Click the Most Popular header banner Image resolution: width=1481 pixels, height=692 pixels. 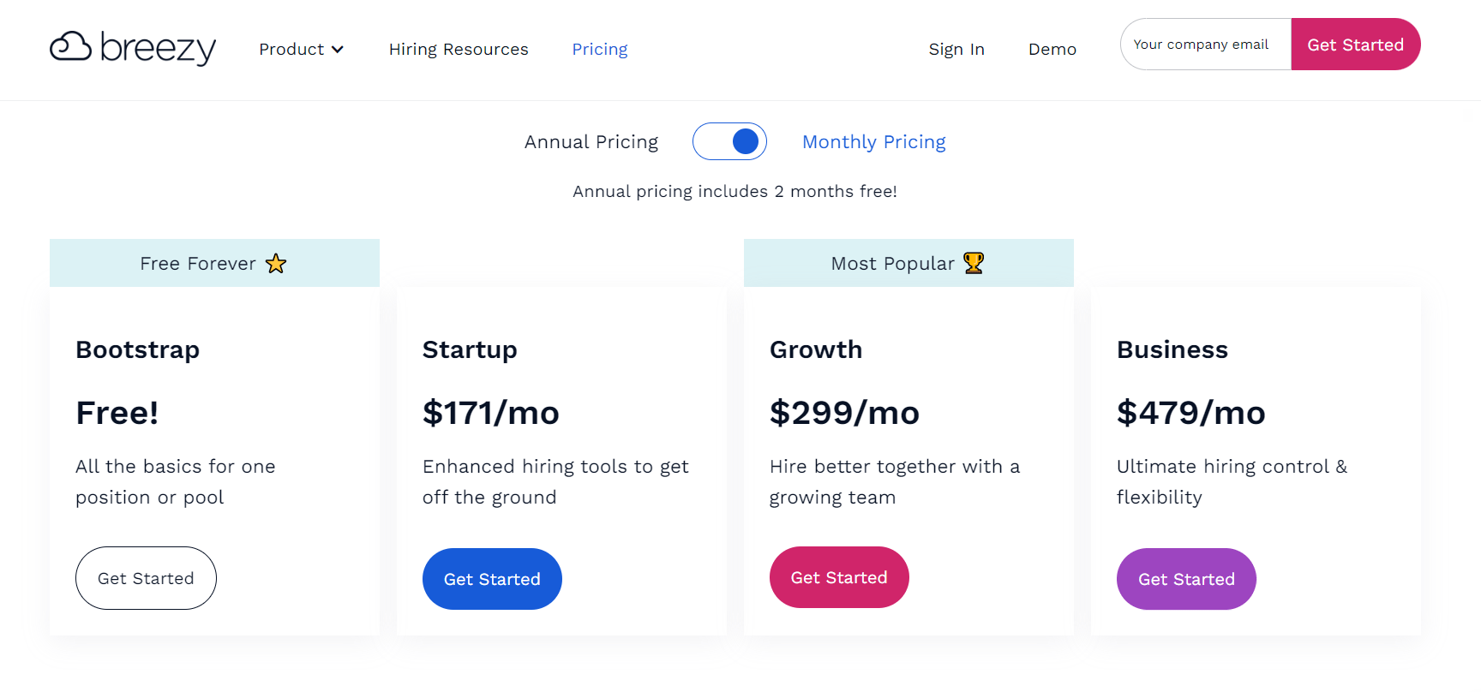click(x=908, y=263)
